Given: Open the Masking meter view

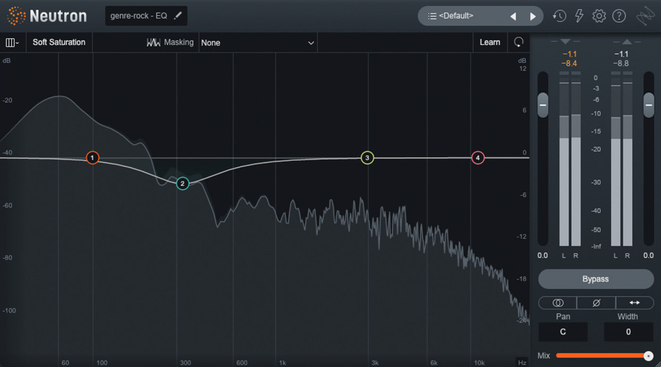Looking at the screenshot, I should [154, 42].
